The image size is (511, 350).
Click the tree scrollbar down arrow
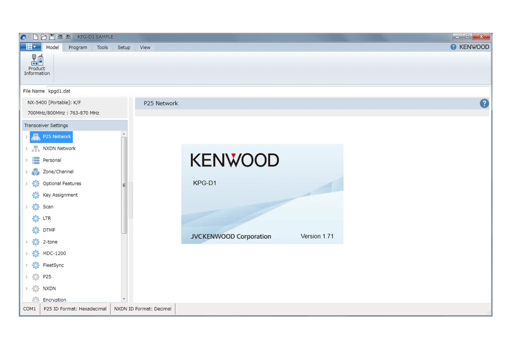124,299
